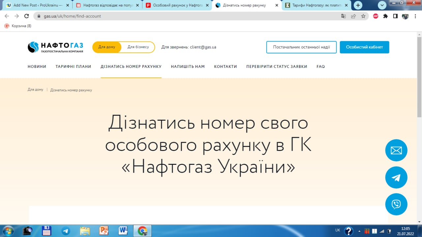
Task: Open file explorer folder in taskbar
Action: [x=85, y=231]
